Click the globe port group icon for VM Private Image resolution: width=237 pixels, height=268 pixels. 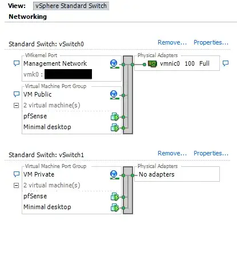(x=114, y=175)
